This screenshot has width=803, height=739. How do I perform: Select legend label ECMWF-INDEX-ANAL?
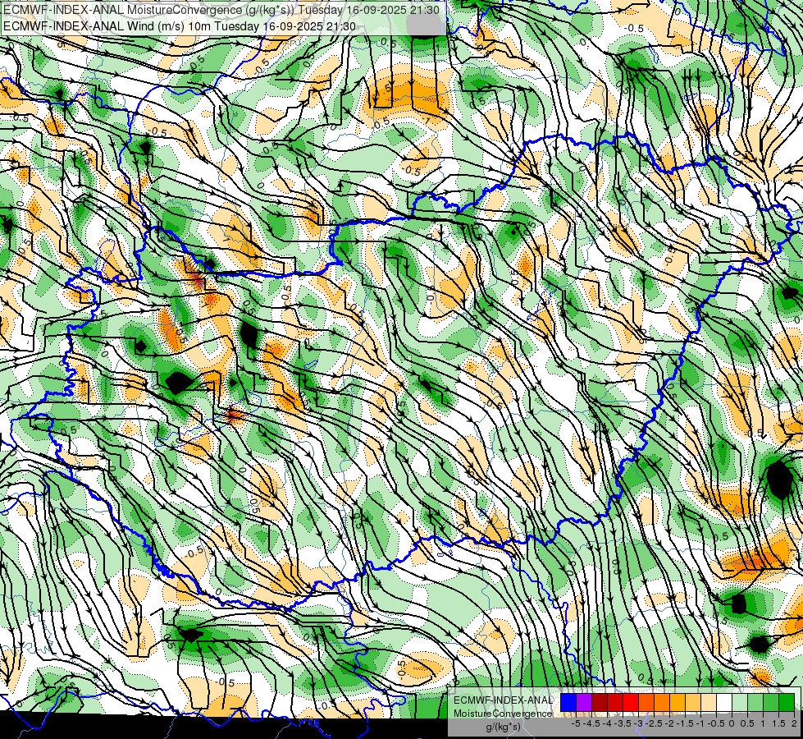(504, 700)
